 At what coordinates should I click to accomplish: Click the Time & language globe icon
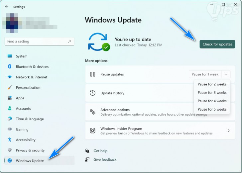pos(10,119)
